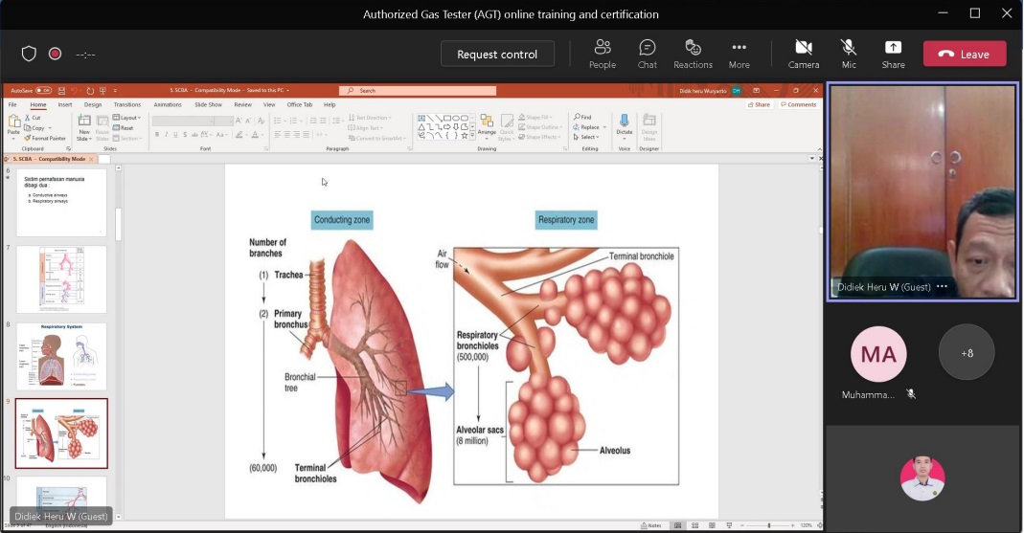
Task: Toggle Italic formatting
Action: pyautogui.click(x=166, y=134)
